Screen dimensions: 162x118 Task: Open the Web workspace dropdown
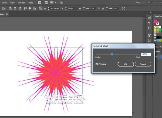[x=139, y=2]
